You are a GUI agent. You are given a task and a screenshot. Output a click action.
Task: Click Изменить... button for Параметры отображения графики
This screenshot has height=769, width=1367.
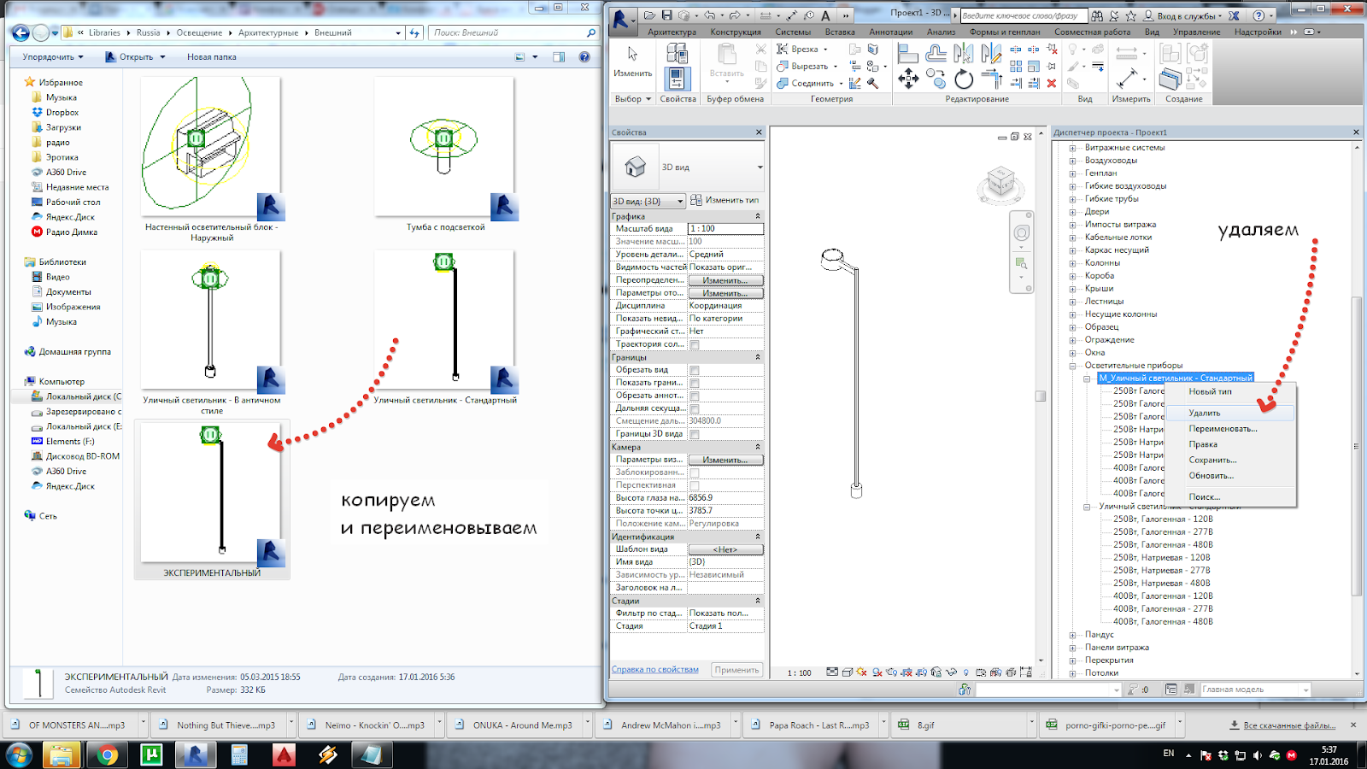[725, 293]
